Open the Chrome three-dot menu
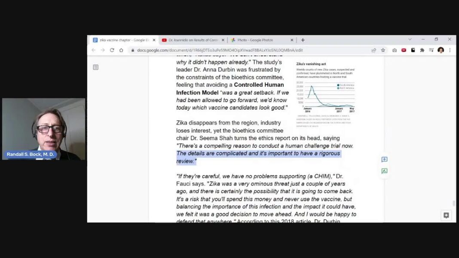Screen dimensions: 459x258 click(450, 50)
